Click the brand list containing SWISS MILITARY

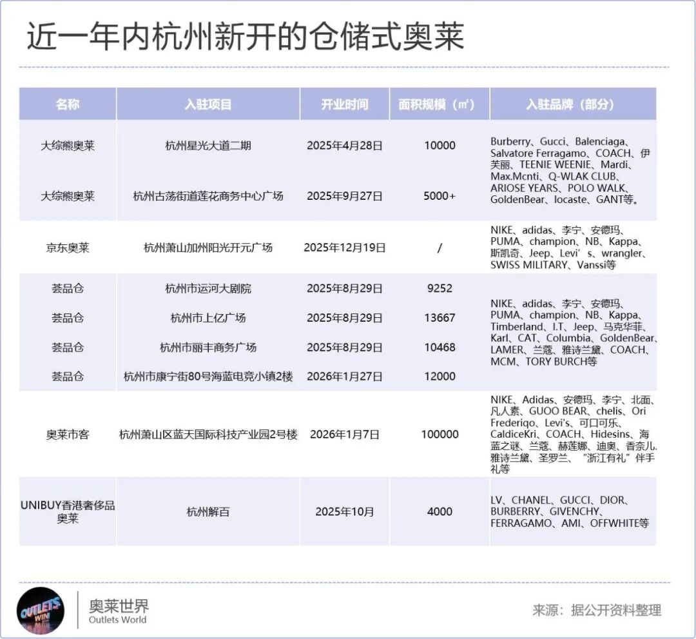[x=569, y=248]
